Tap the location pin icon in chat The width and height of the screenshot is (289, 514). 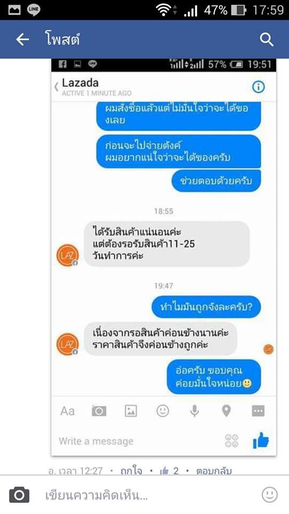point(226,411)
